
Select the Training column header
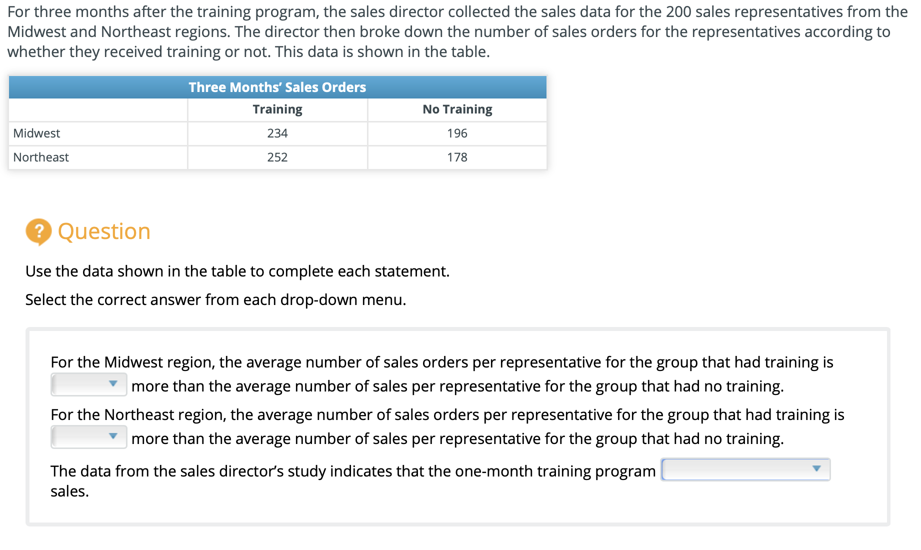coord(277,109)
